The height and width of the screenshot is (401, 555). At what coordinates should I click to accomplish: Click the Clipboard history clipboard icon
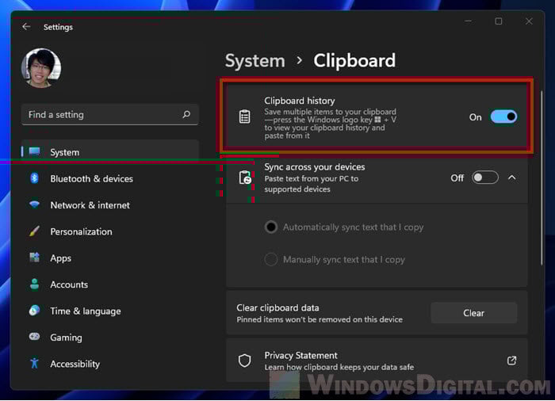(x=244, y=116)
